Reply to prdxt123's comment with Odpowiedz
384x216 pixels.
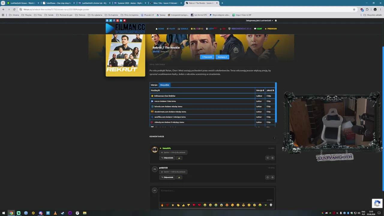[167, 177]
